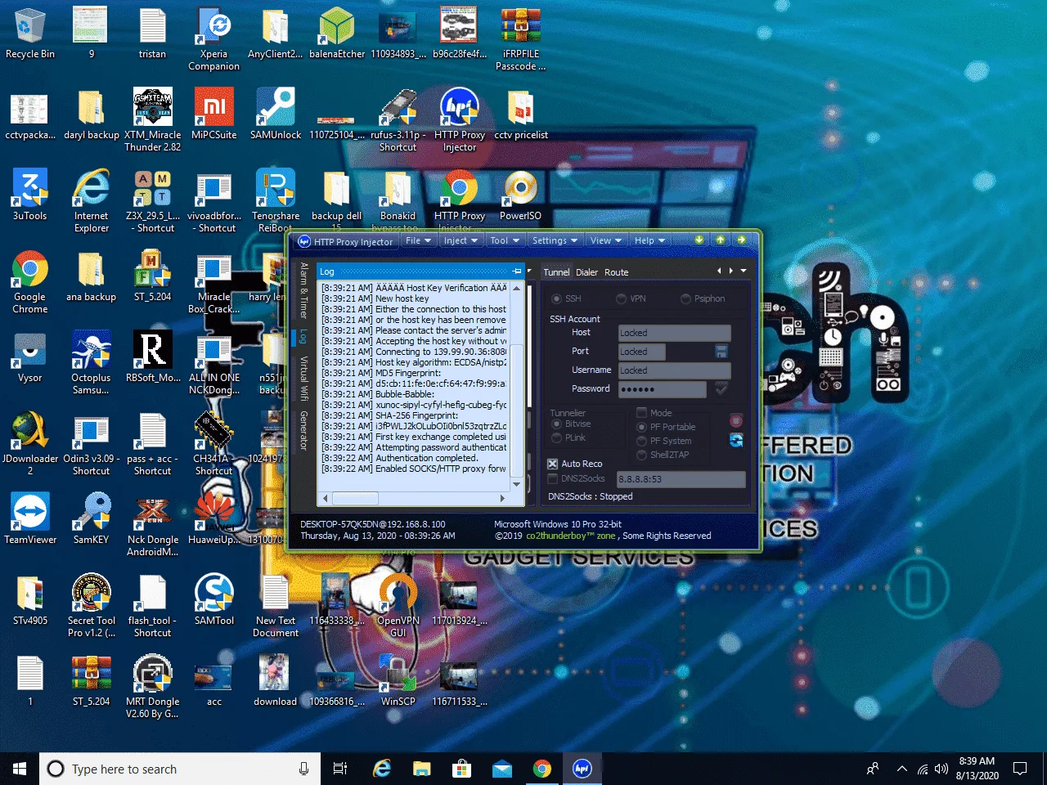Screen dimensions: 1047x785
Task: Open the Recycle Bin desktop icon
Action: pyautogui.click(x=30, y=34)
